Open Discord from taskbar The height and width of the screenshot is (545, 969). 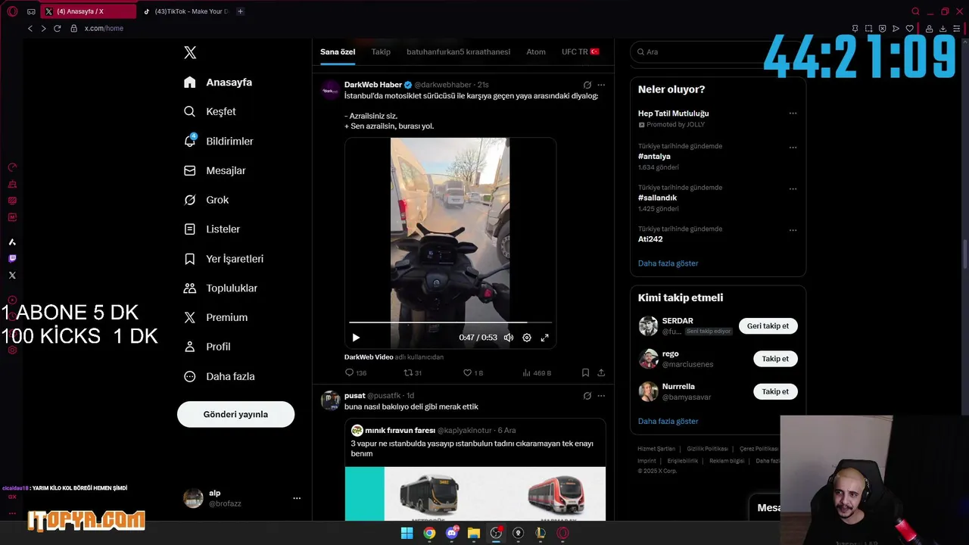coord(452,533)
